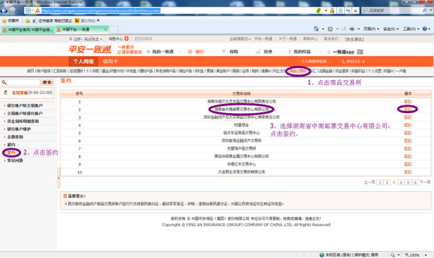Click the 手机一账通 link
This screenshot has height=258, width=434.
(263, 39)
